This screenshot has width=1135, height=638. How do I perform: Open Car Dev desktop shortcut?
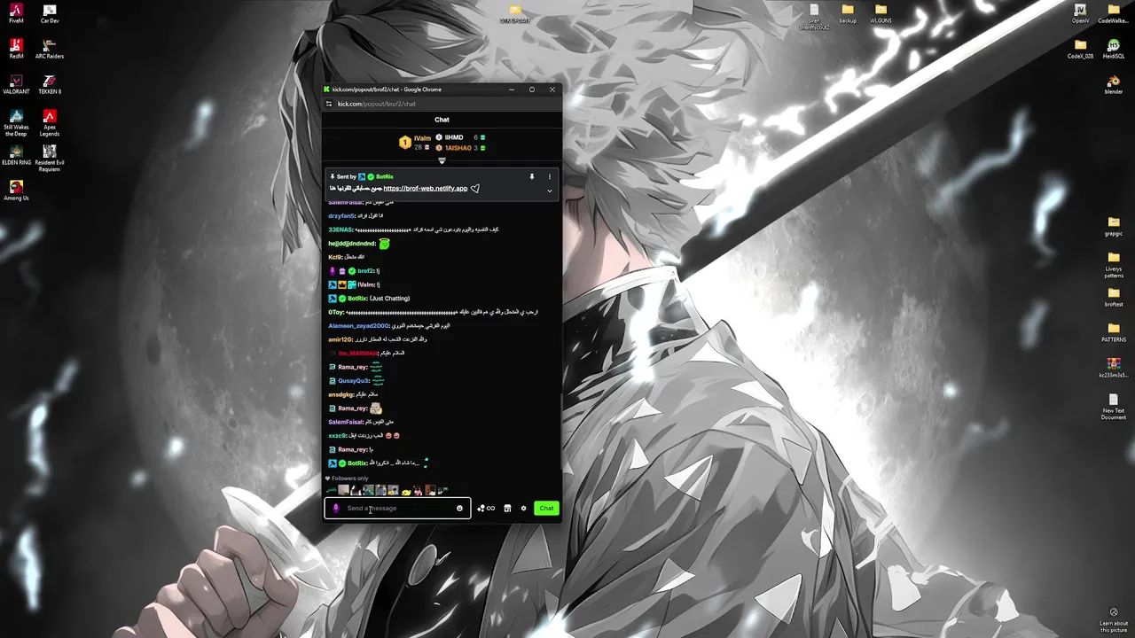(50, 14)
